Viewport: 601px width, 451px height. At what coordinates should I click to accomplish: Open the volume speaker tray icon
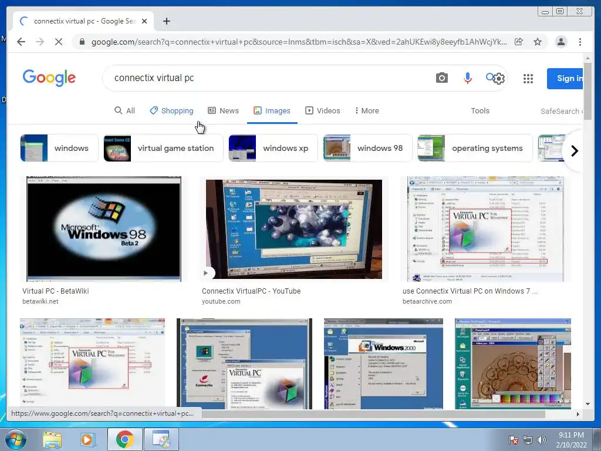pos(542,440)
